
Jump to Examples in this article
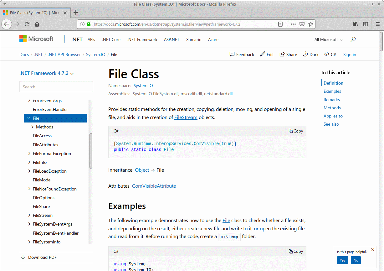coord(332,91)
